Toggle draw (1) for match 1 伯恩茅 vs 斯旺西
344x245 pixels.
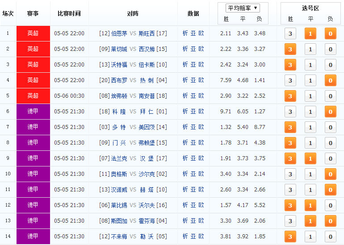pyautogui.click(x=310, y=33)
